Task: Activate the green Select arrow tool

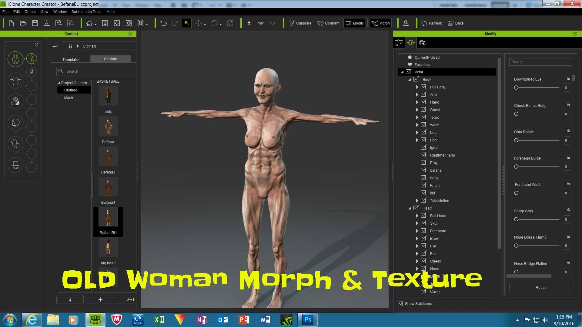Action: (186, 23)
